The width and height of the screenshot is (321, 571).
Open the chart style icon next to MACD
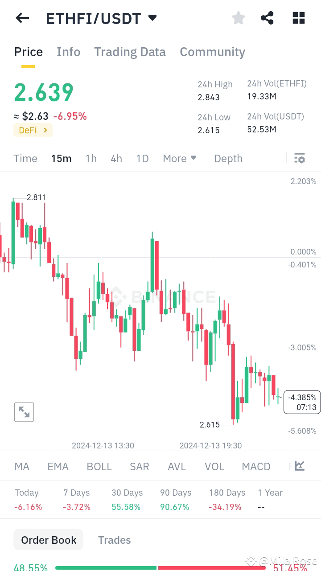[299, 466]
